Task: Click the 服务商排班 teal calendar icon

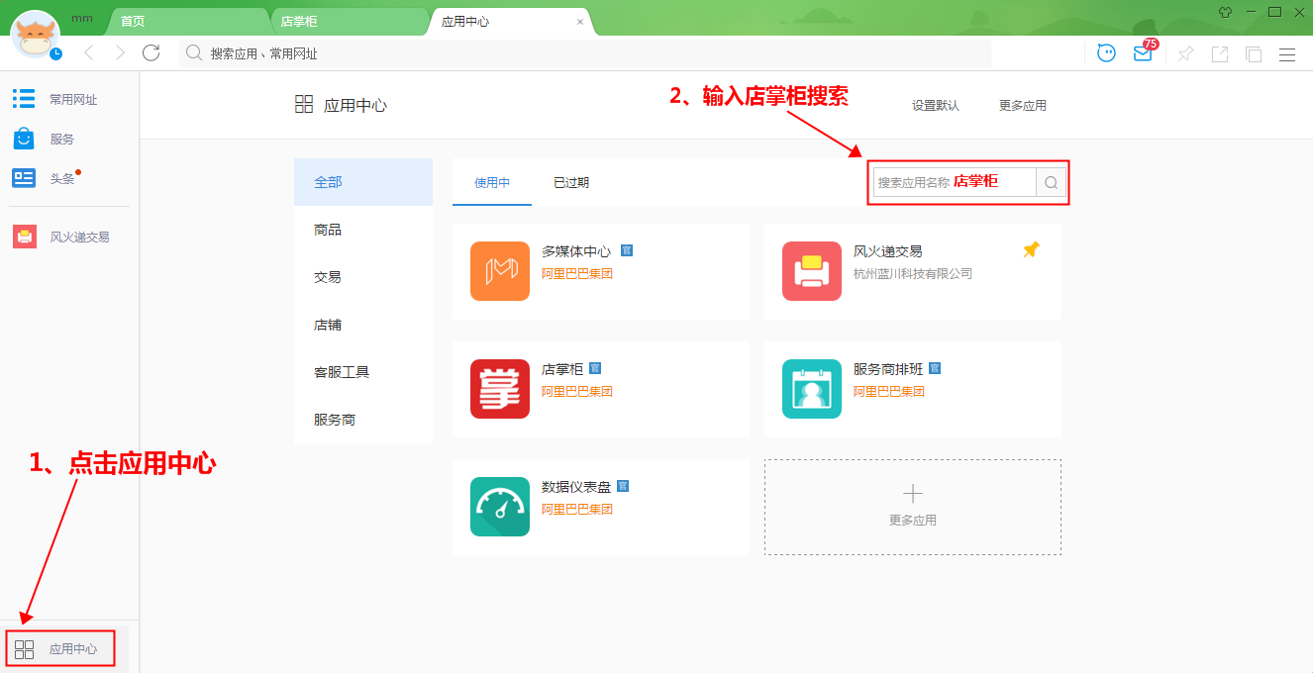Action: coord(812,389)
